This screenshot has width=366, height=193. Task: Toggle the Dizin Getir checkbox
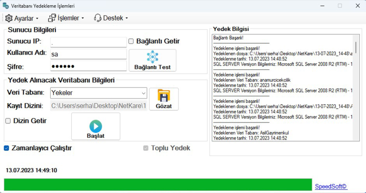coord(8,121)
